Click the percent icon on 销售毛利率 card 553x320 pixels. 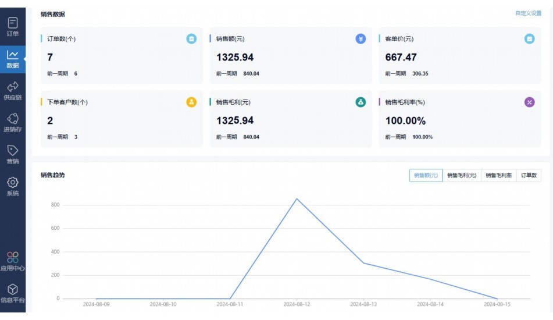coord(529,102)
